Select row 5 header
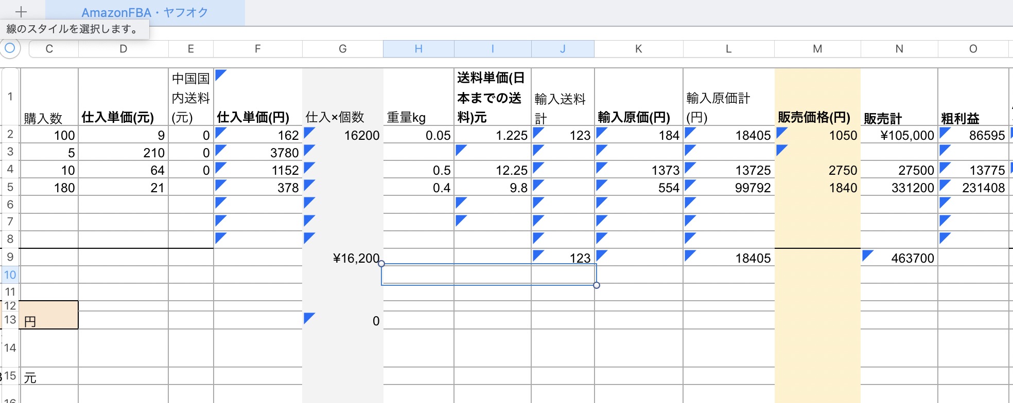 click(10, 187)
